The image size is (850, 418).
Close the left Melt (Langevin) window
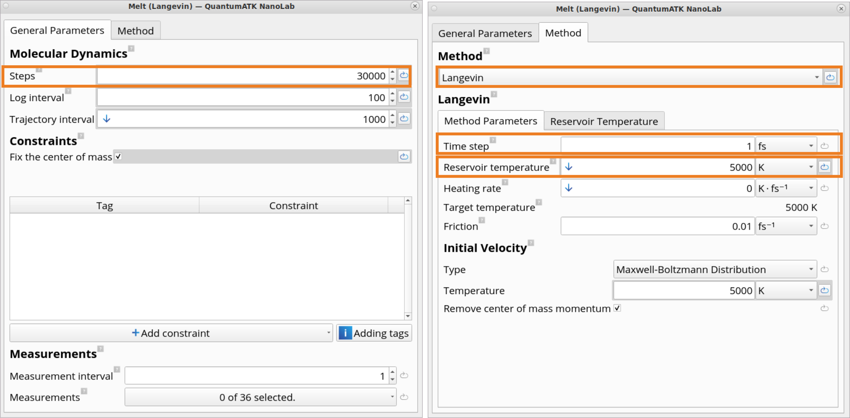coord(415,6)
